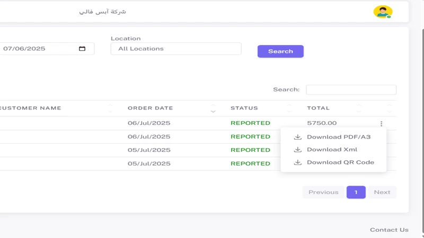The image size is (424, 238).
Task: Open the Contact Us link
Action: click(389, 230)
